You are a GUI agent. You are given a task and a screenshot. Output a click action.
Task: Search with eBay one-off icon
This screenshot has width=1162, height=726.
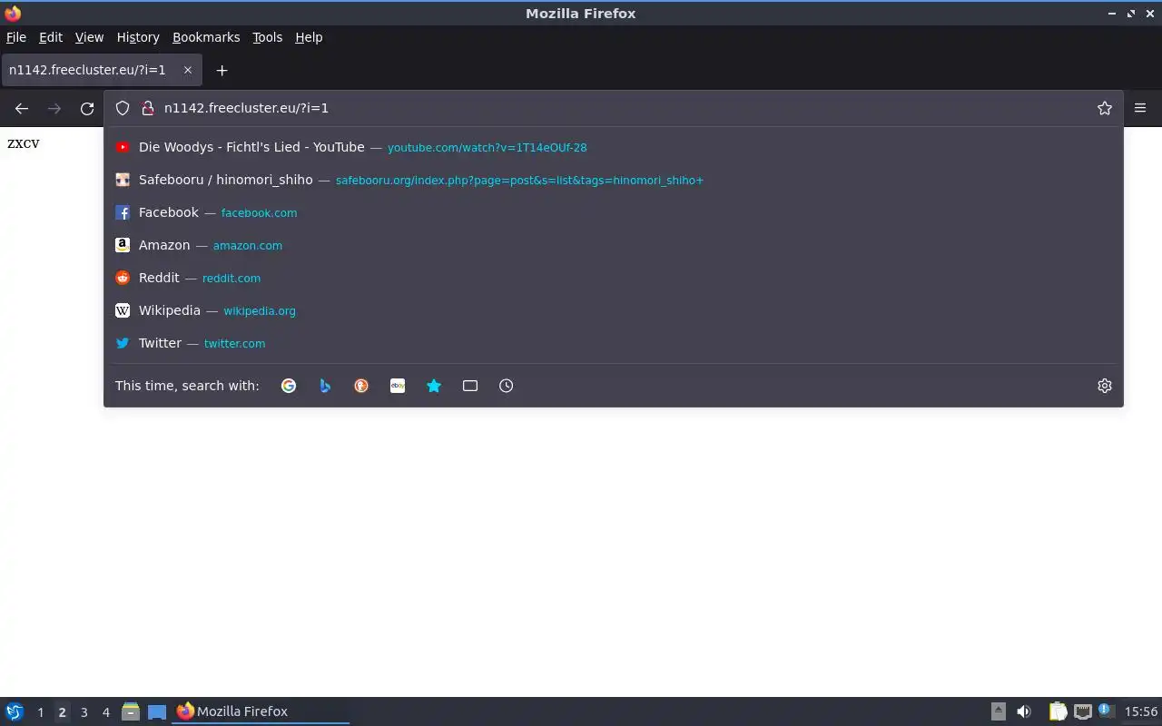[398, 386]
